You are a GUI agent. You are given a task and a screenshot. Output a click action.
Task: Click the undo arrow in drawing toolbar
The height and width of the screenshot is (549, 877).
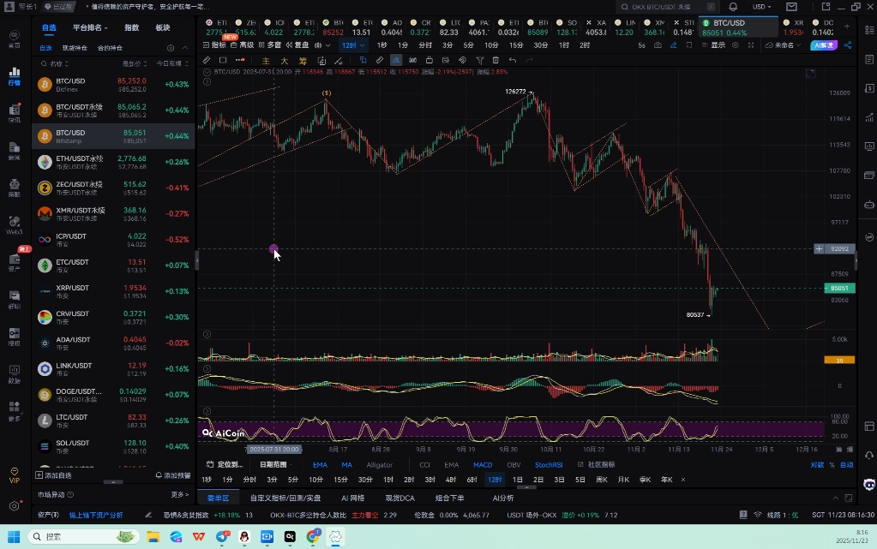coord(513,60)
